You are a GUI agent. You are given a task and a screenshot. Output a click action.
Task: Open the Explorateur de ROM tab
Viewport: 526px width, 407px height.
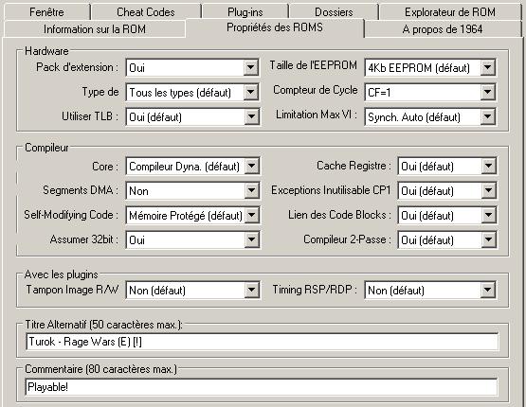(449, 12)
